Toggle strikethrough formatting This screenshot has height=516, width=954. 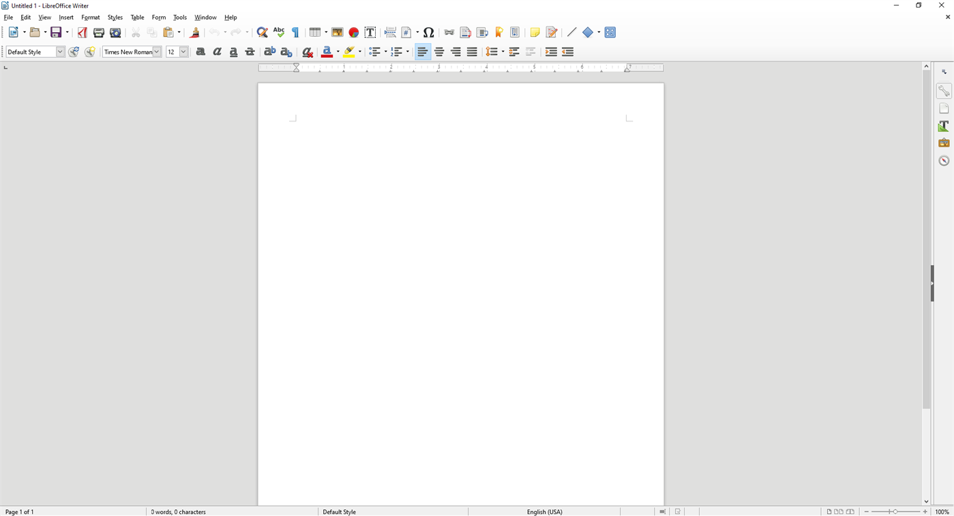click(250, 52)
